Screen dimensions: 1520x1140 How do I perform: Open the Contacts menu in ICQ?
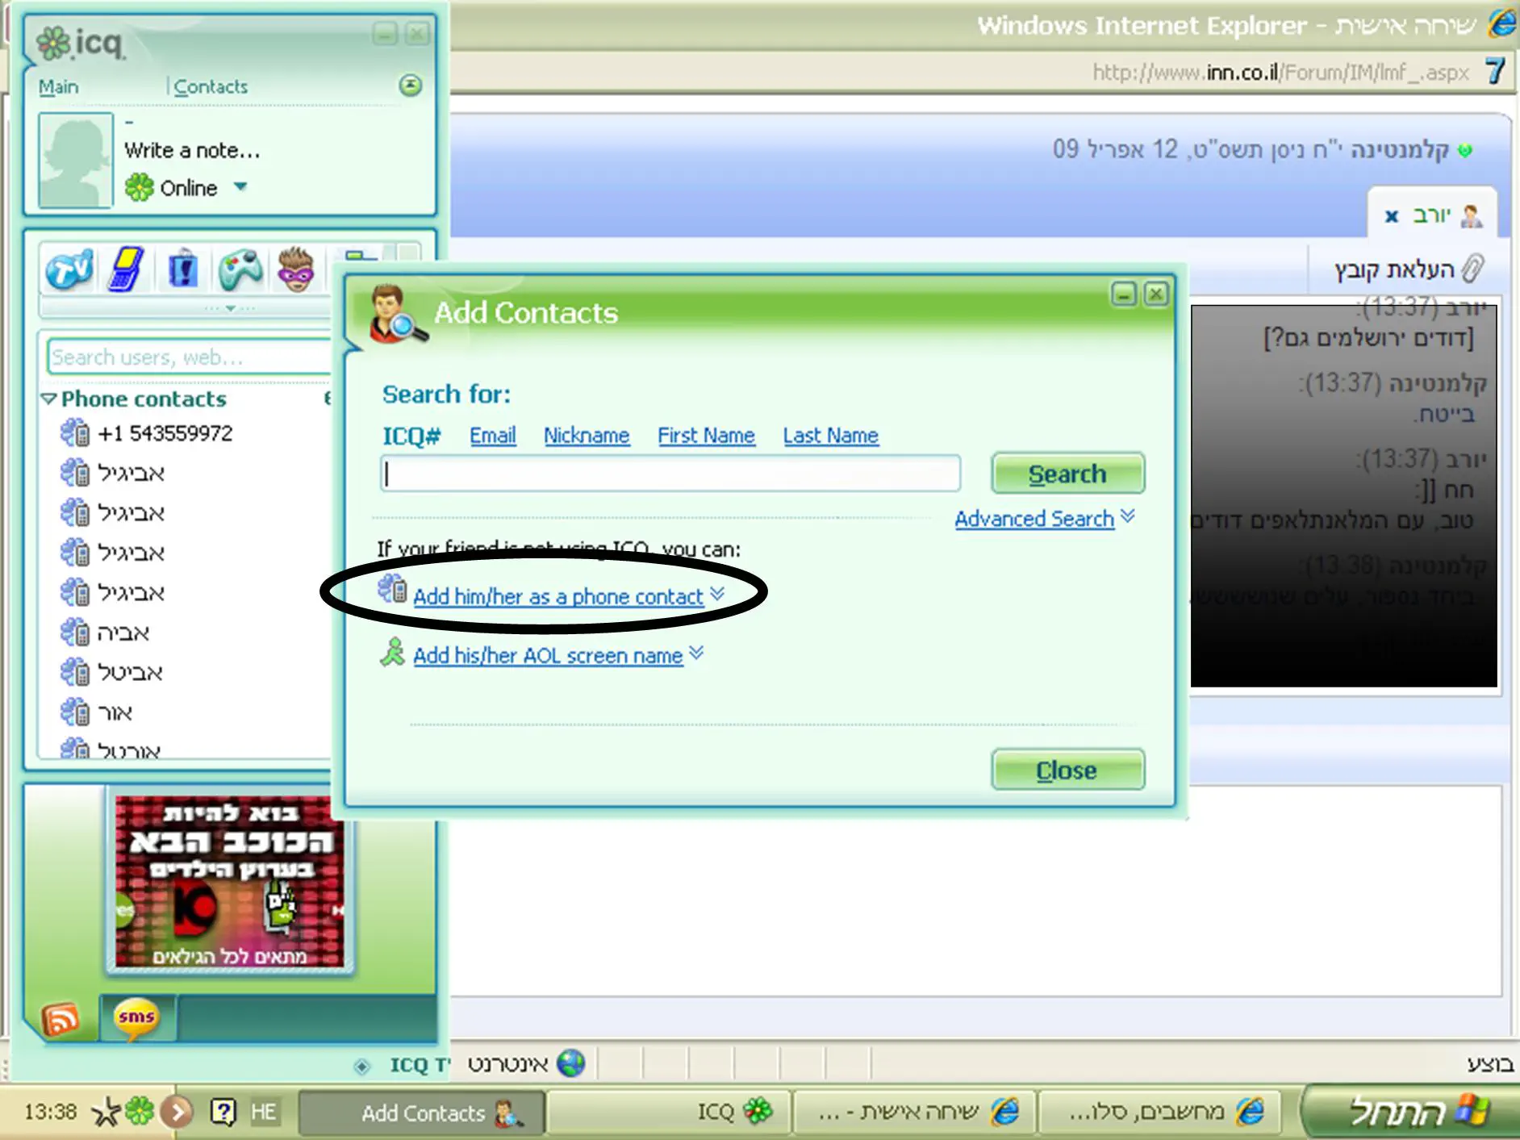point(211,86)
